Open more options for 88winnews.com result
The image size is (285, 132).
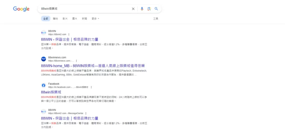coord(76,61)
